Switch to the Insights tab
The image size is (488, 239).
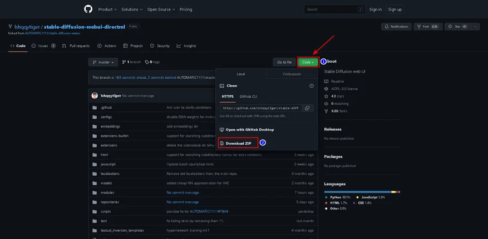click(186, 46)
